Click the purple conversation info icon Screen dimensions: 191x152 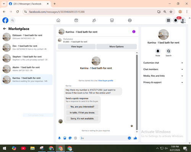[x=134, y=32]
